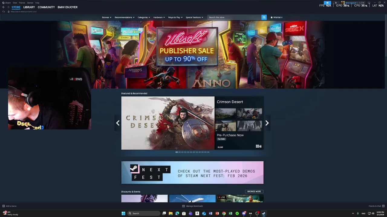
Task: Open Excel from the taskbar
Action: pos(230,213)
